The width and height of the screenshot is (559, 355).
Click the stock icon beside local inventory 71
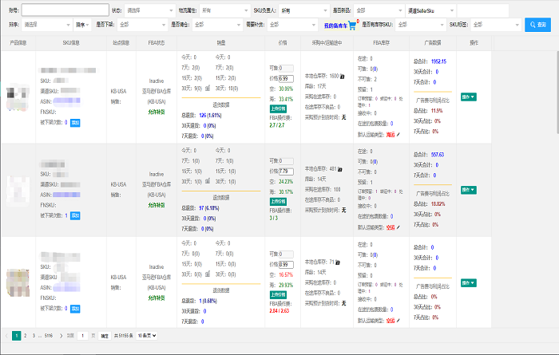pos(338,262)
